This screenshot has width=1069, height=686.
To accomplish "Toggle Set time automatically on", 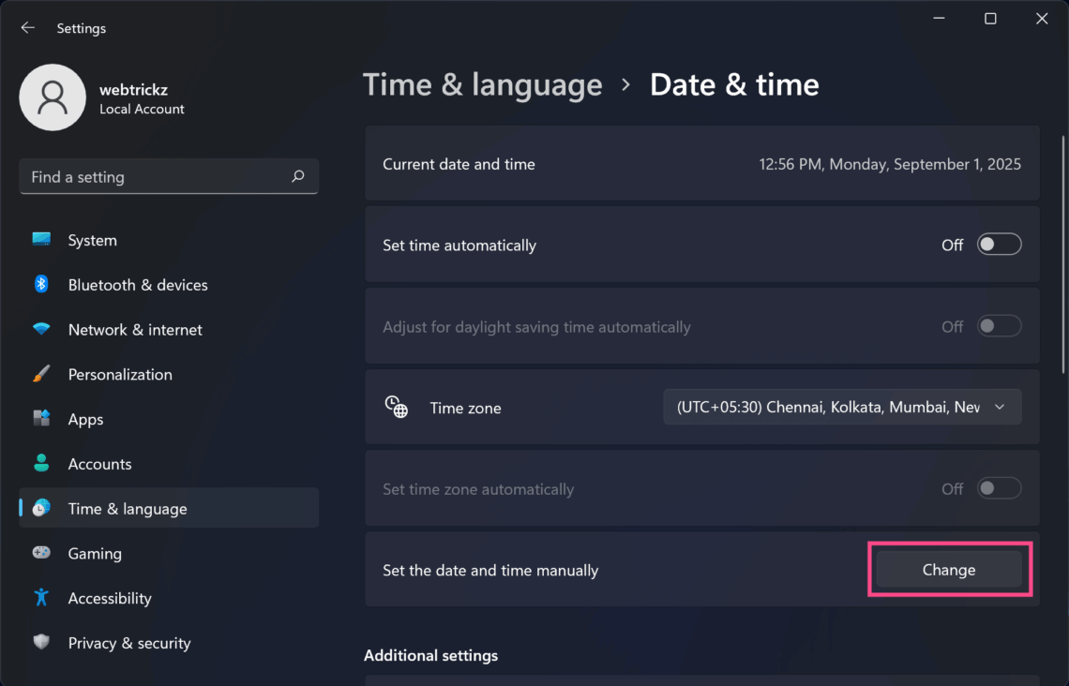I will 999,245.
